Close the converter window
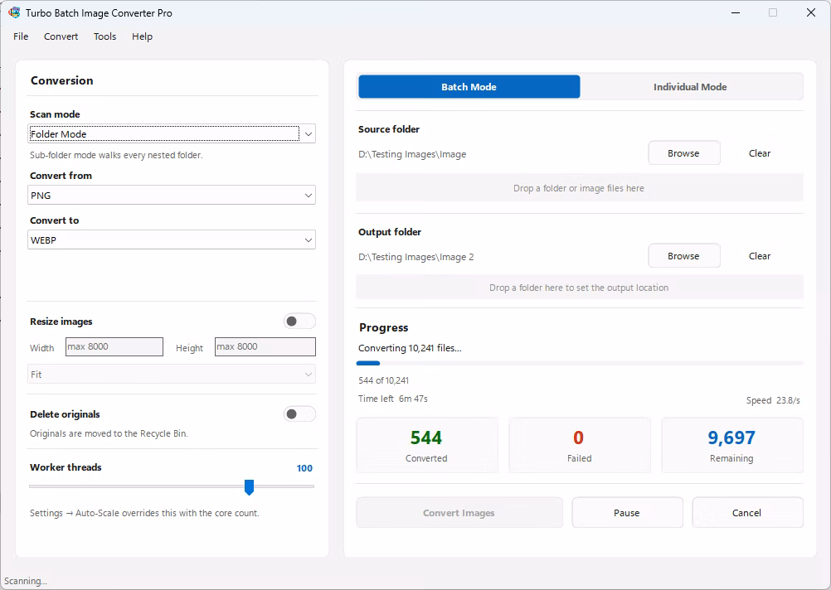 click(811, 12)
